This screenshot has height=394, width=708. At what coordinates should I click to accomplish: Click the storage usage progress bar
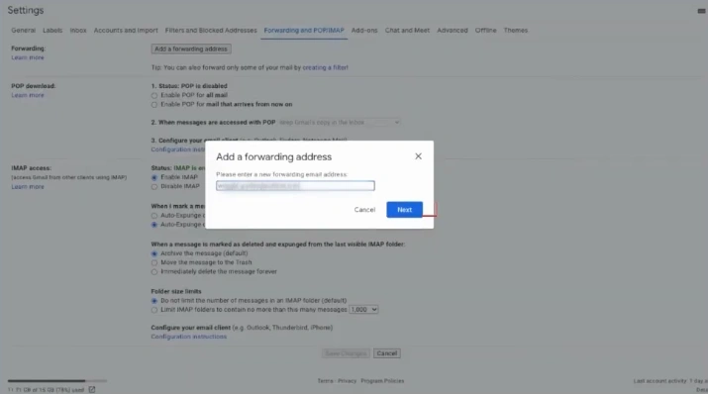57,381
